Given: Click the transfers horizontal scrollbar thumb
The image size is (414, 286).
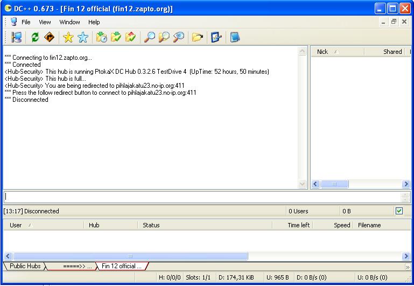Looking at the screenshot, I should [130, 256].
